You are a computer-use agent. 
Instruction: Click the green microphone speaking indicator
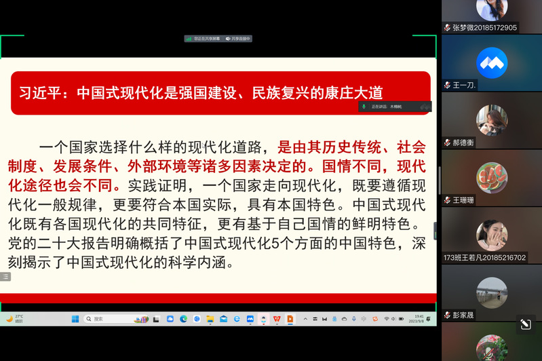click(364, 107)
